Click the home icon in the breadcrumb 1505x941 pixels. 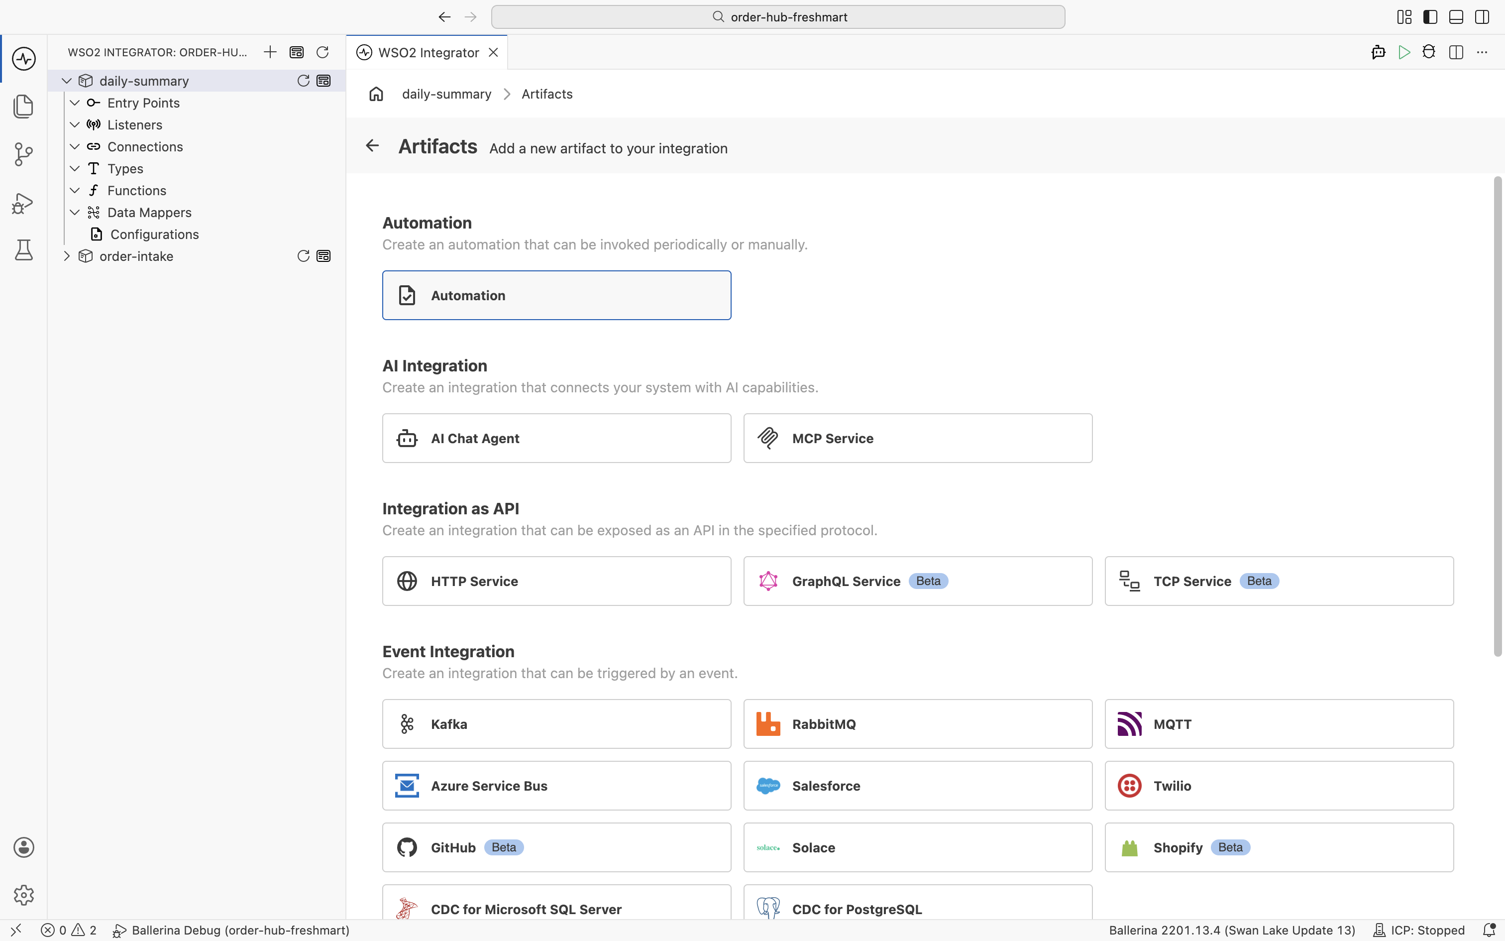tap(376, 94)
